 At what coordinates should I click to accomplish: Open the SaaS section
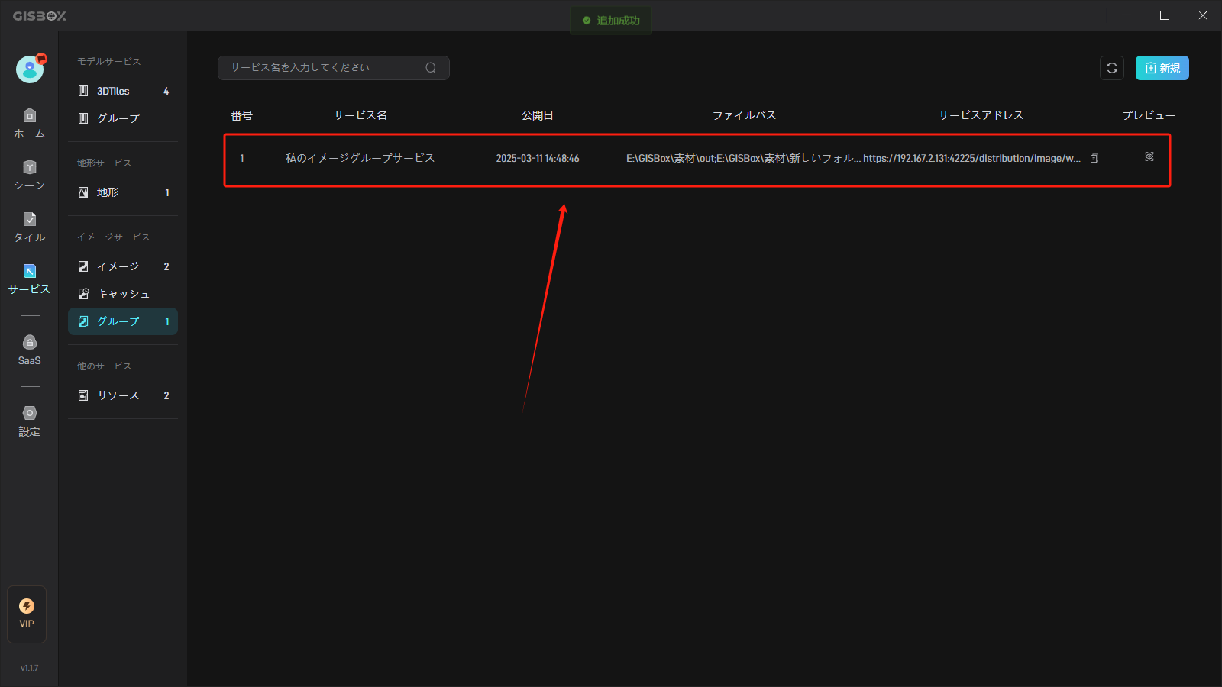[x=29, y=350]
